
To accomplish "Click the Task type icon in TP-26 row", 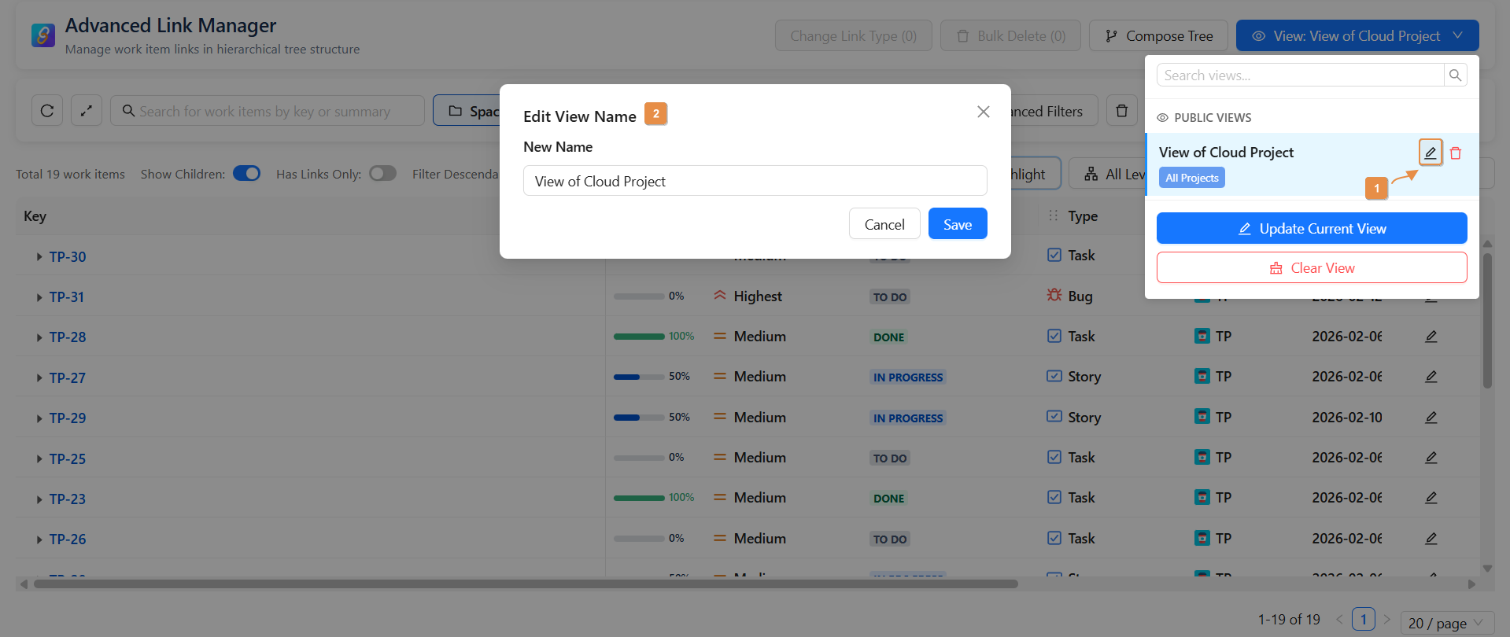I will 1054,538.
